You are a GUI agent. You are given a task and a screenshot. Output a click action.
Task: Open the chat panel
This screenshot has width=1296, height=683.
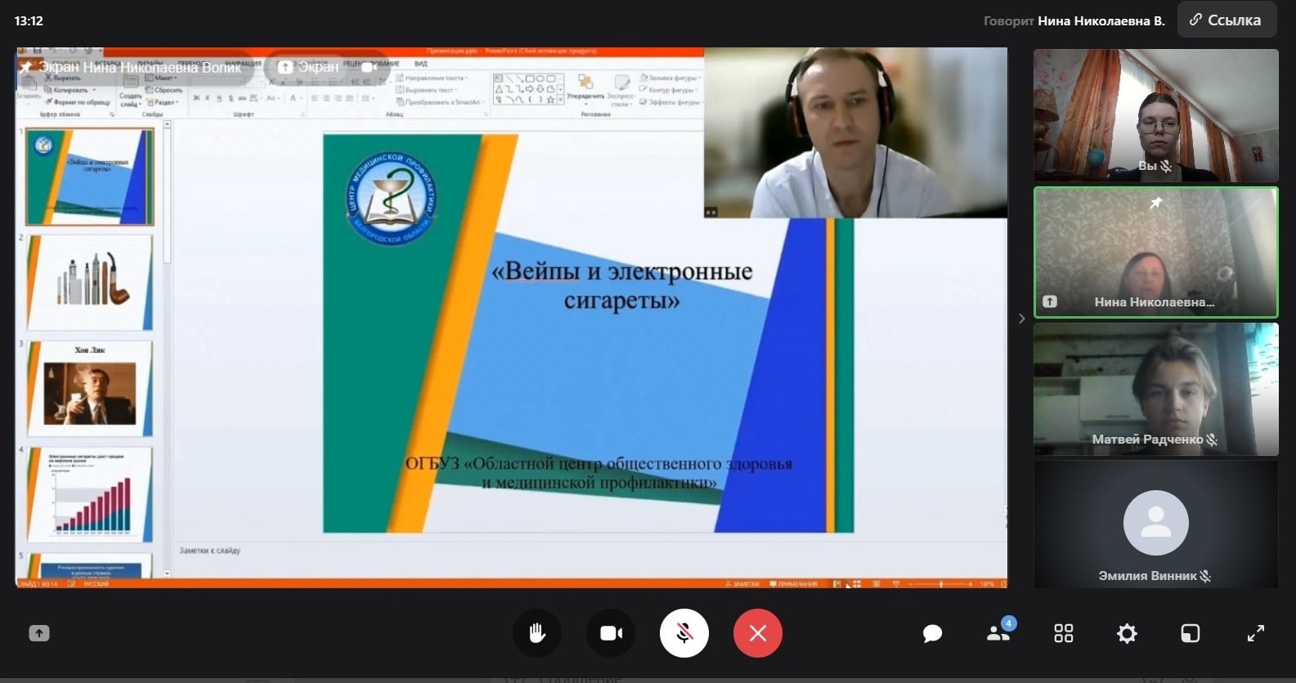[932, 633]
